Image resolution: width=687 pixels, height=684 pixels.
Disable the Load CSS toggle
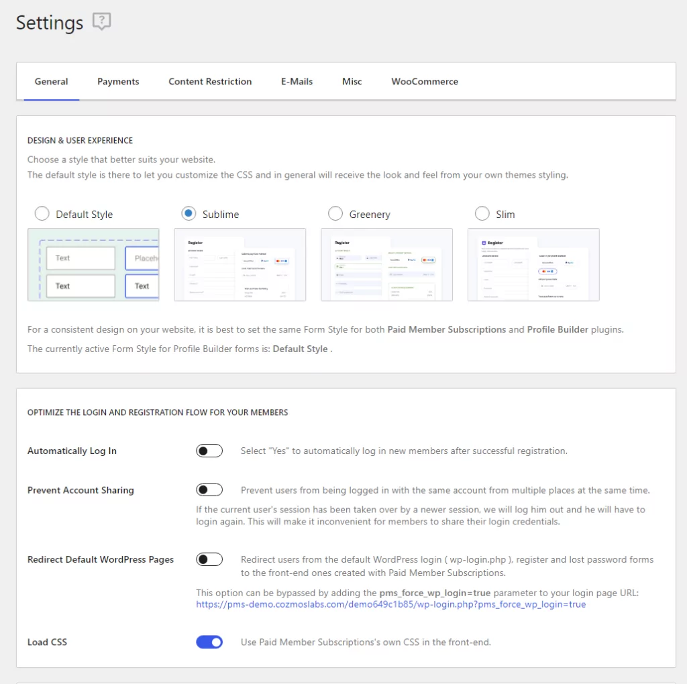(x=209, y=642)
